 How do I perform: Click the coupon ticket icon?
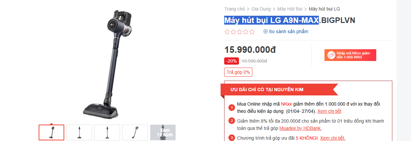[x=331, y=55]
